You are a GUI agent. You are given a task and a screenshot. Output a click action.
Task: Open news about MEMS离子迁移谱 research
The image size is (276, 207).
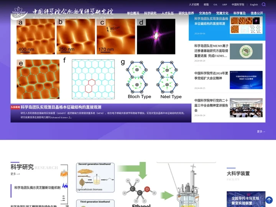(211, 51)
